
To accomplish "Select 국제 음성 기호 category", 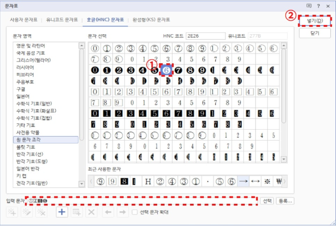I will (x=30, y=53).
